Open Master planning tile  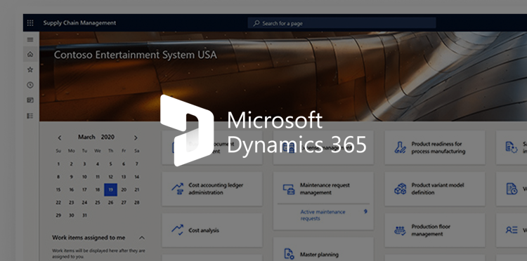coord(323,249)
